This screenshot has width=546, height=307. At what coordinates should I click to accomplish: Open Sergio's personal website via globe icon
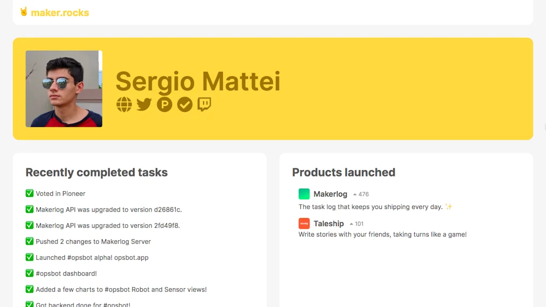tap(124, 104)
